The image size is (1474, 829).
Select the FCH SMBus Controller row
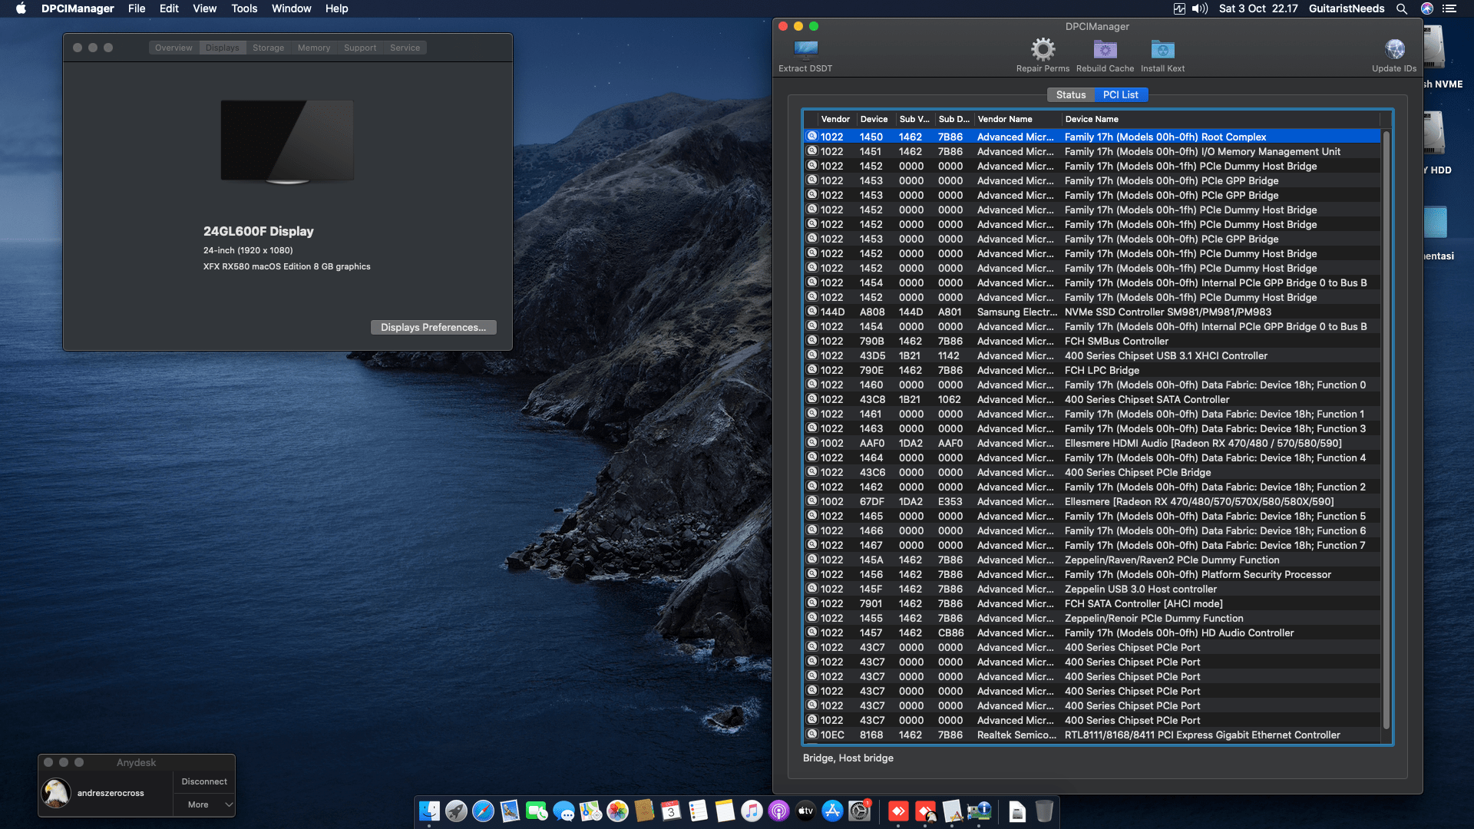pos(1092,341)
